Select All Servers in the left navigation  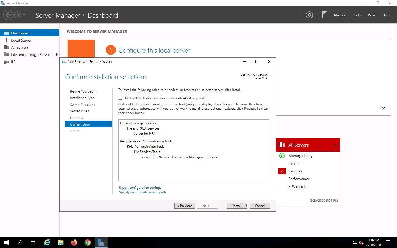29,47
